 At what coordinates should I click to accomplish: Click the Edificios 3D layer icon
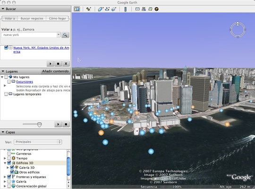tap(14, 163)
